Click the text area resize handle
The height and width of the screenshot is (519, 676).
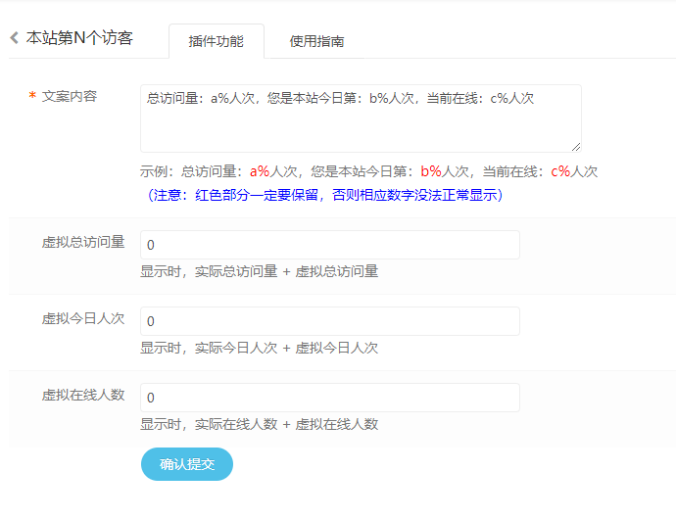[576, 146]
